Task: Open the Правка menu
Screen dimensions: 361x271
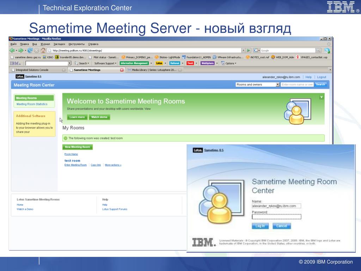Action: click(x=24, y=44)
